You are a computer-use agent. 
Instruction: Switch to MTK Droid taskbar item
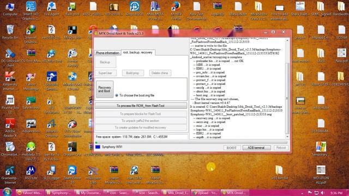(x=235, y=193)
